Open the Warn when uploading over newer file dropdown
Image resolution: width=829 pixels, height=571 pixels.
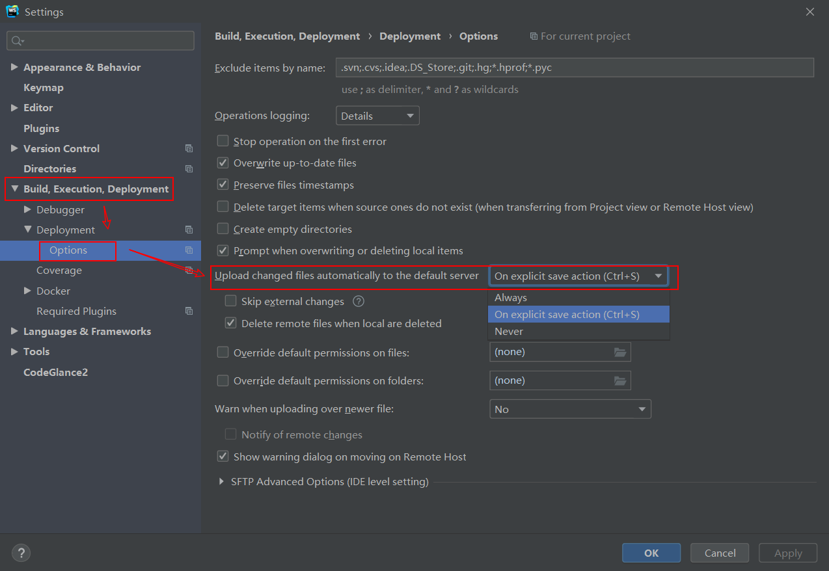pos(643,408)
